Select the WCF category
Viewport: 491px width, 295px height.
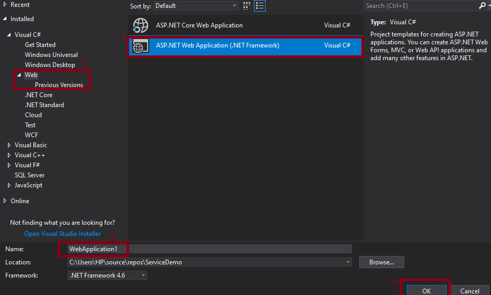[31, 135]
